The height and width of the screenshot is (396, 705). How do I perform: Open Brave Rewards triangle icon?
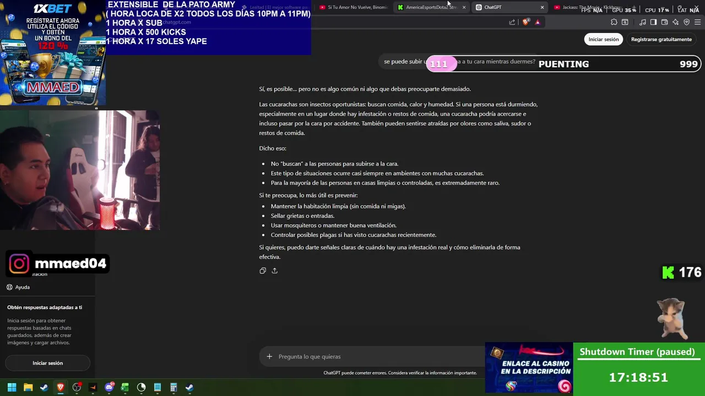(x=538, y=22)
